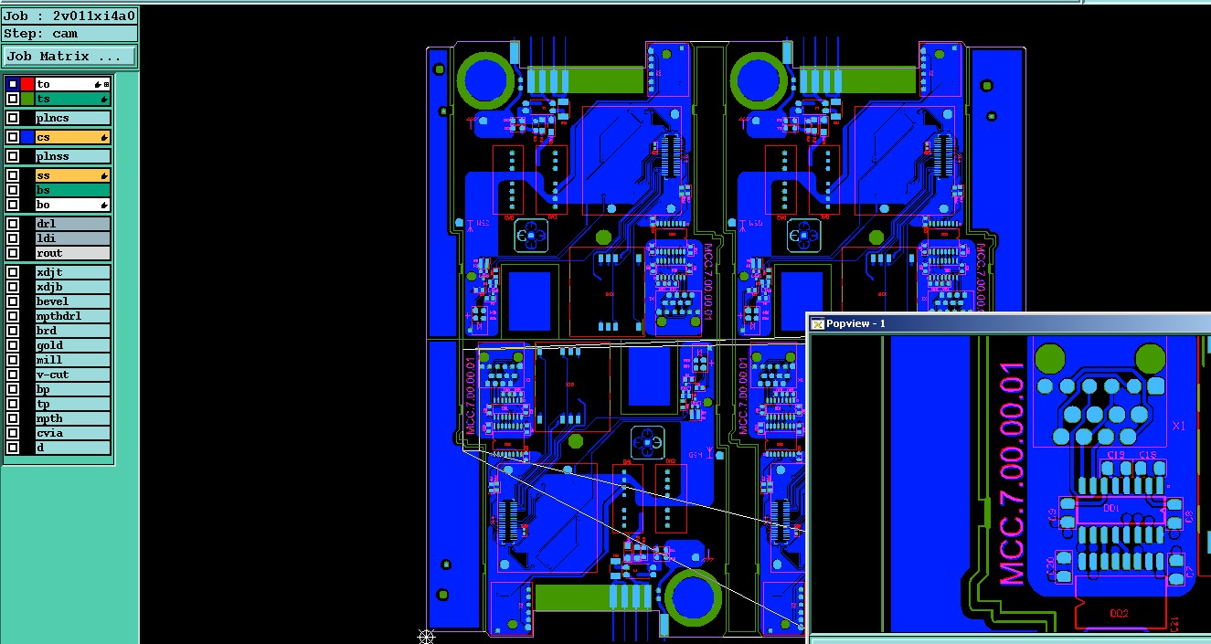Select the 'bp' layer row
This screenshot has width=1211, height=644.
coord(73,389)
